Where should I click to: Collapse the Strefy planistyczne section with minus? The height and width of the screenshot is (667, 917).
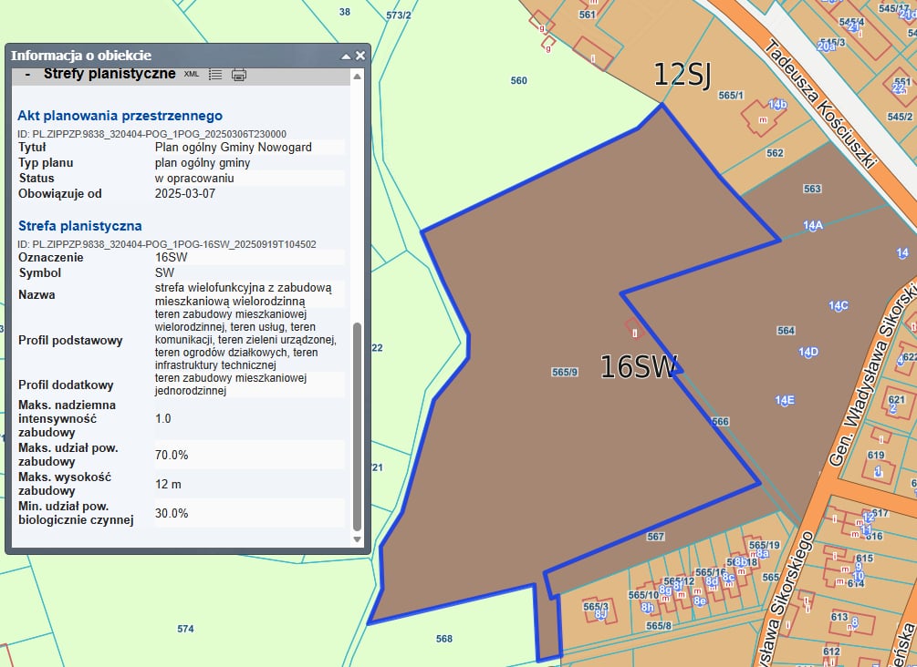point(28,74)
